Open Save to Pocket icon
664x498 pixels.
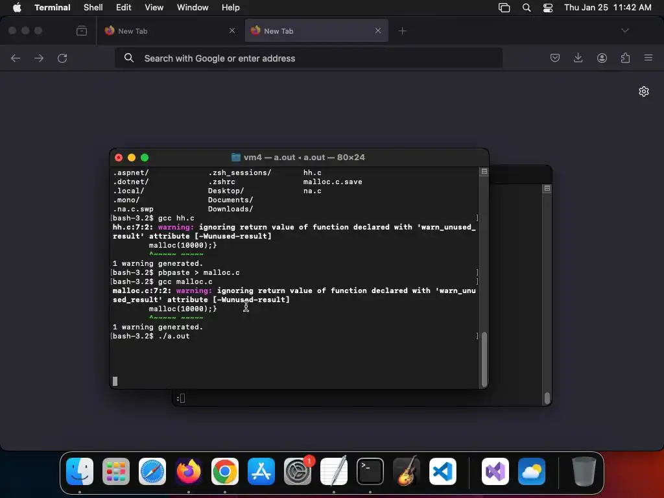[555, 58]
